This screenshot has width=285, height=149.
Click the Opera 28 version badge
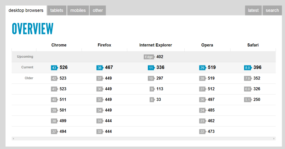203,79
